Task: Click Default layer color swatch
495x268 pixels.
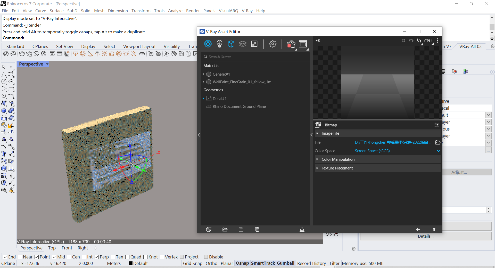Action: point(131,263)
